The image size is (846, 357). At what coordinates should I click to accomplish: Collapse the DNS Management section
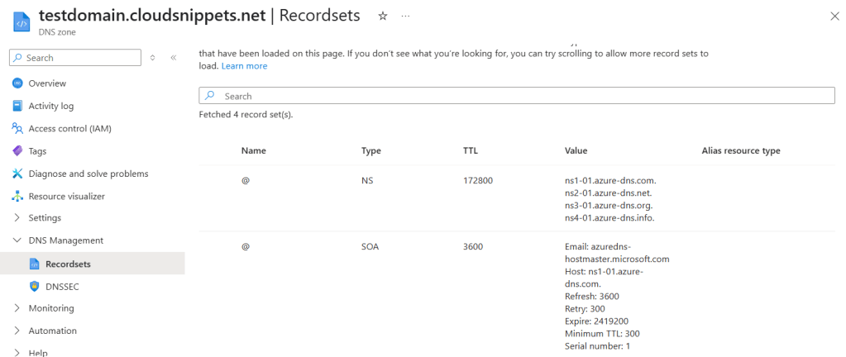click(x=17, y=240)
